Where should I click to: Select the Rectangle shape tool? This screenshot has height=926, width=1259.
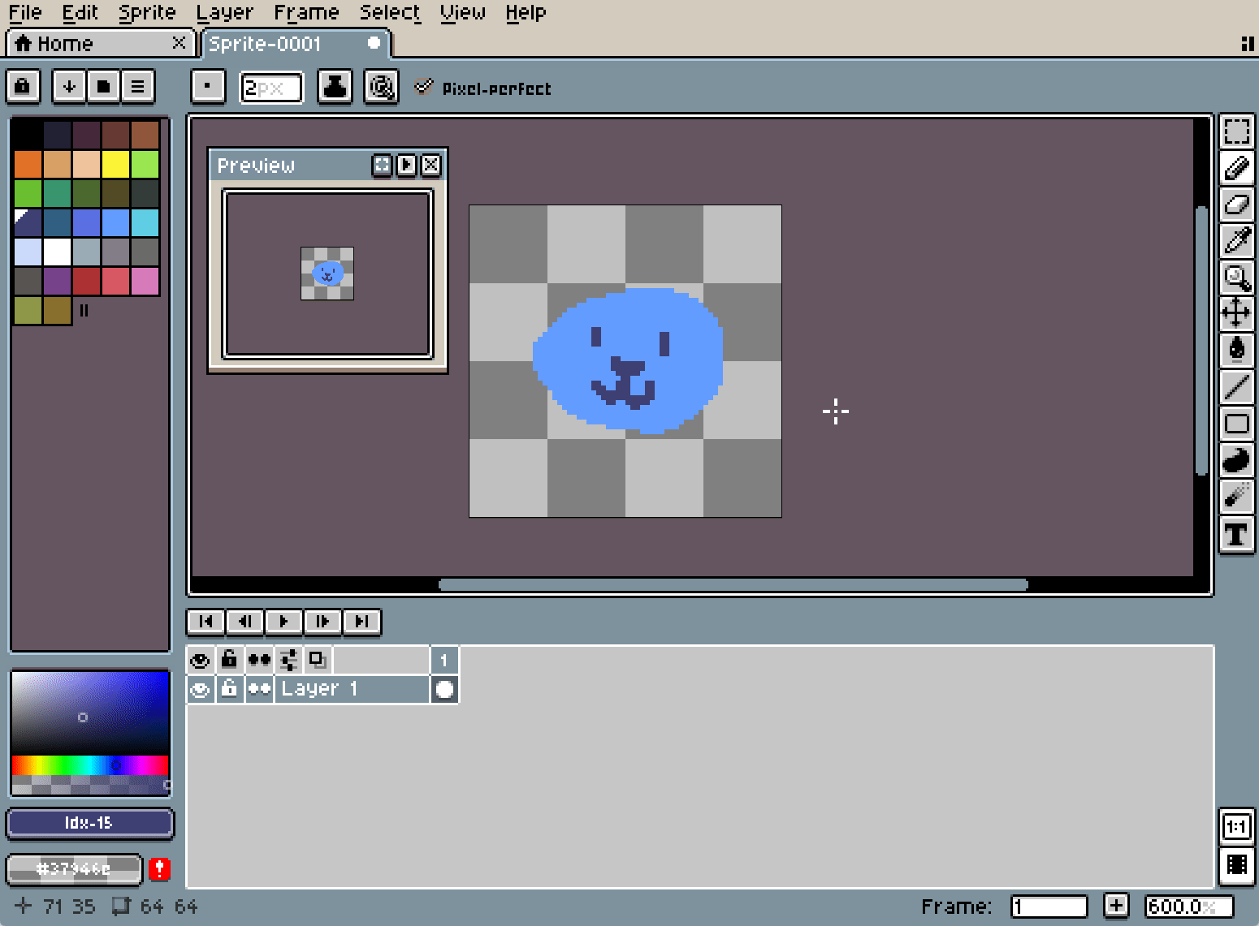click(x=1236, y=423)
